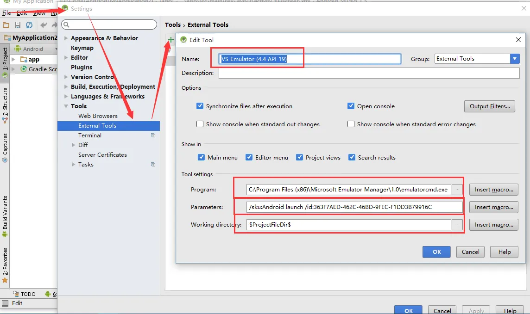Image resolution: width=530 pixels, height=314 pixels.
Task: Click the app module folder icon
Action: click(x=24, y=59)
